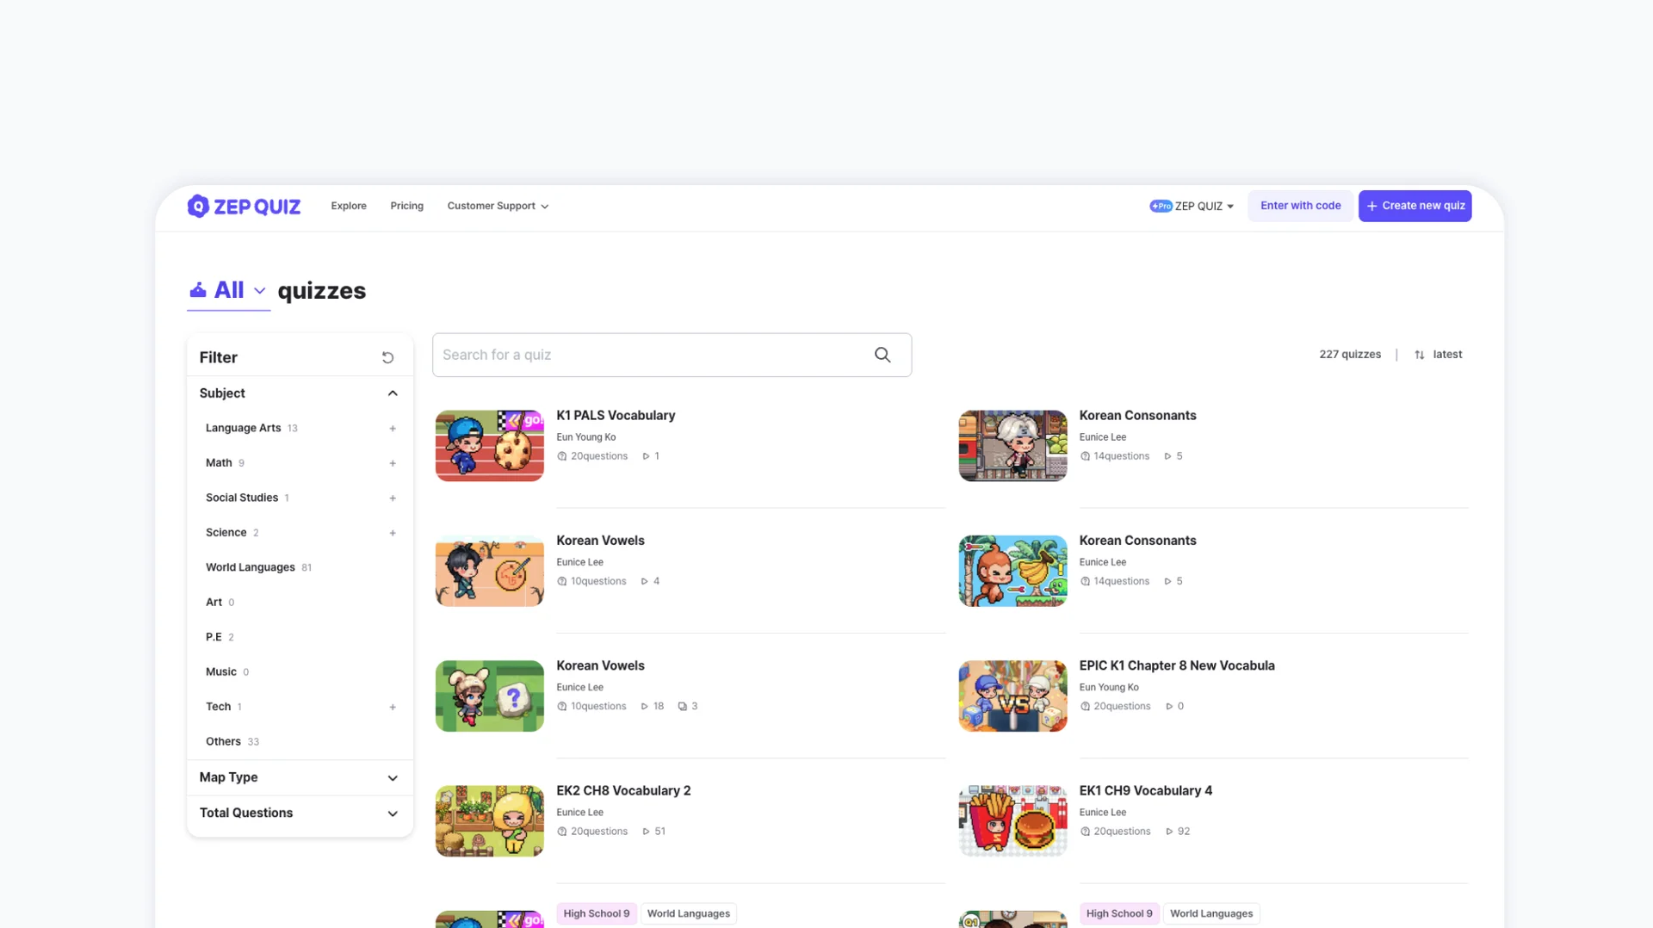Click author Eun Young Ko under K1 PALS

(x=586, y=437)
